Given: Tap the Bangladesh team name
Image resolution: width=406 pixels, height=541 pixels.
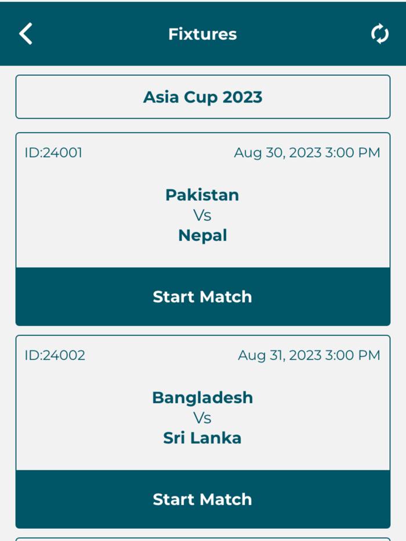Looking at the screenshot, I should tap(202, 398).
